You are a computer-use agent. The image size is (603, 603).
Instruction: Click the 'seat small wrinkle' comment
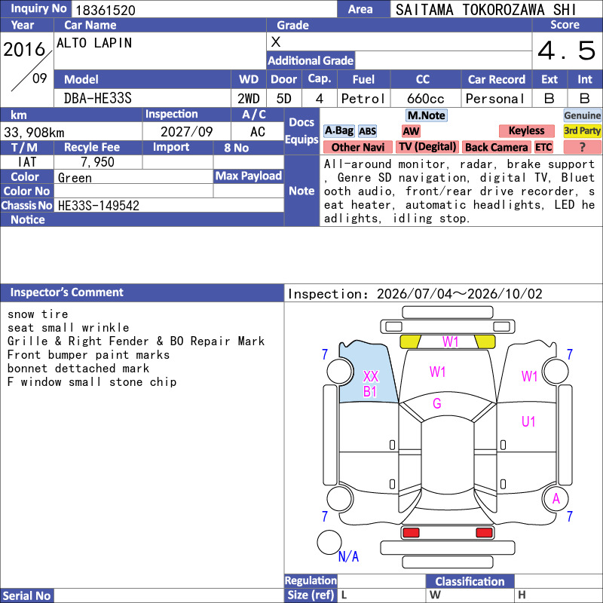tap(68, 328)
